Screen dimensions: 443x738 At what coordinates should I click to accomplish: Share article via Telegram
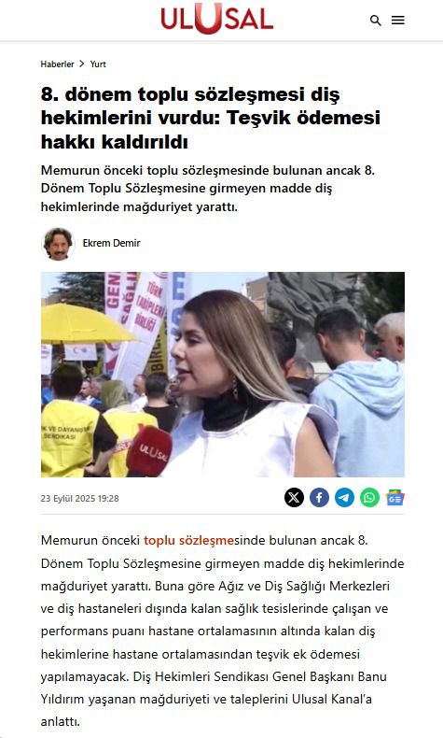coord(344,498)
